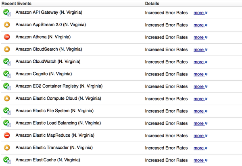Click the yellow icon for Elastic Compute Cloud
Screen dimensions: 242x166
[x=7, y=98]
